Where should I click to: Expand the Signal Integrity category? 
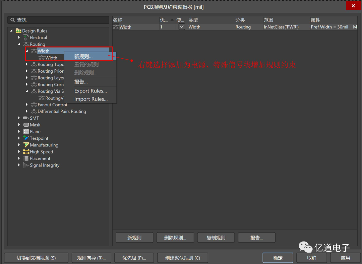[19, 165]
